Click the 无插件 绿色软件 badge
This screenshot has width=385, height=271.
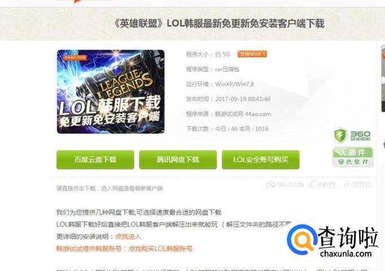[x=353, y=157]
